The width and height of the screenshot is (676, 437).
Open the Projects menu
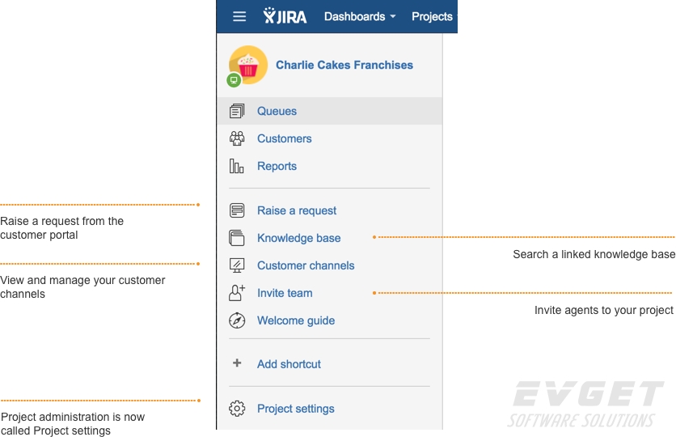tap(433, 16)
